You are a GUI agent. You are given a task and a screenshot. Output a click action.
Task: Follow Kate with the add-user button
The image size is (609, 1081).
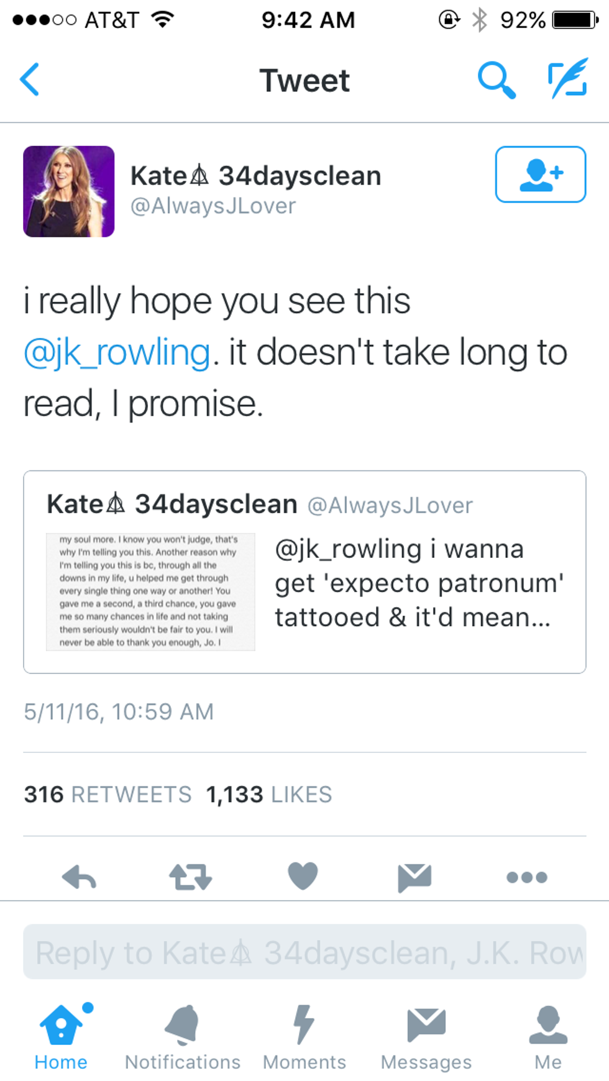tap(540, 175)
